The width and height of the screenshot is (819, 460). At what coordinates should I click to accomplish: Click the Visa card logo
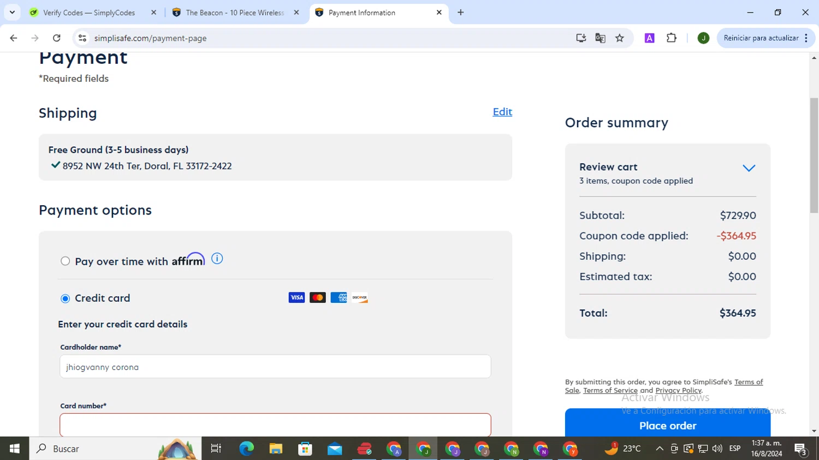pyautogui.click(x=296, y=297)
